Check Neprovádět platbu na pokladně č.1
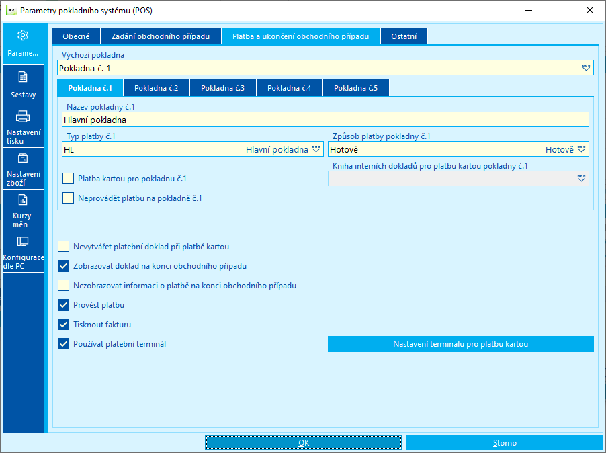The height and width of the screenshot is (453, 606). click(x=68, y=198)
